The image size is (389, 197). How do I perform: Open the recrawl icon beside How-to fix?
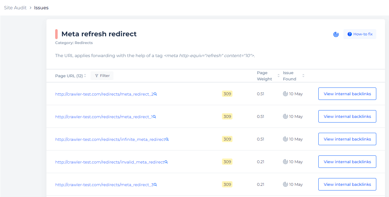click(336, 34)
